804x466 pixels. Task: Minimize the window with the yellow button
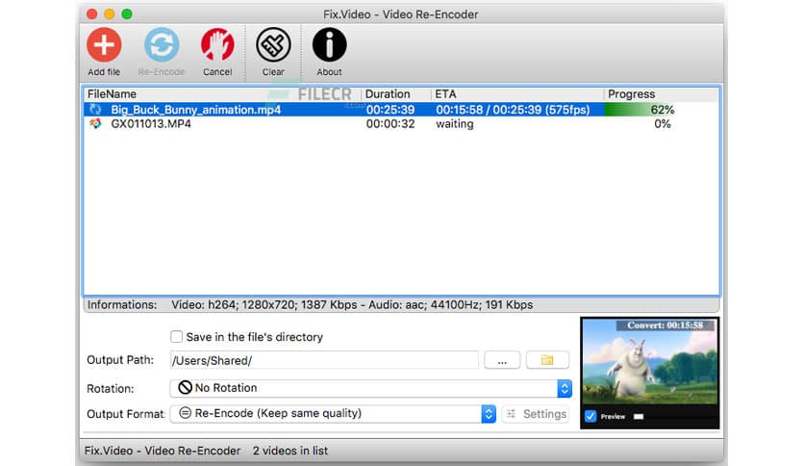[110, 13]
